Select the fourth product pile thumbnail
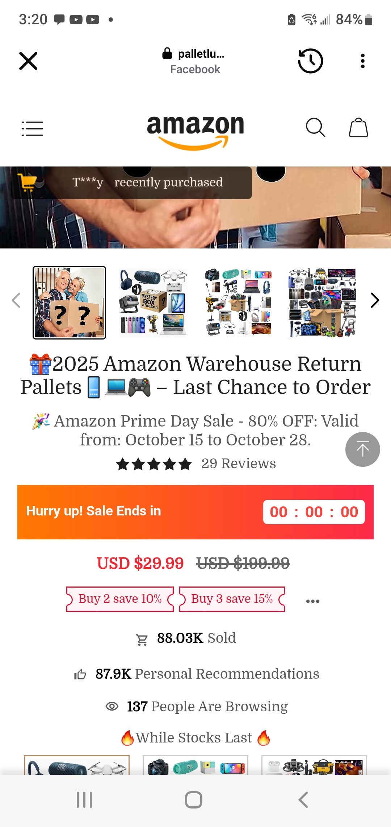This screenshot has width=391, height=827. click(322, 303)
